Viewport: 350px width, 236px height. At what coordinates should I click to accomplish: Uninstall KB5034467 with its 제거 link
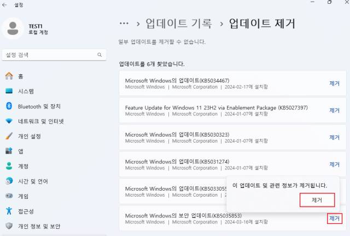click(x=334, y=84)
